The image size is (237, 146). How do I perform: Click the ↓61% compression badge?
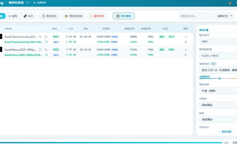[x=171, y=37]
